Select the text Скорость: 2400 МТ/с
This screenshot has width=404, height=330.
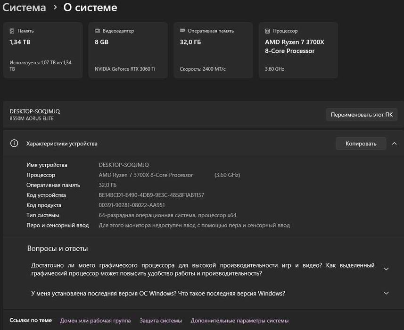coord(203,69)
